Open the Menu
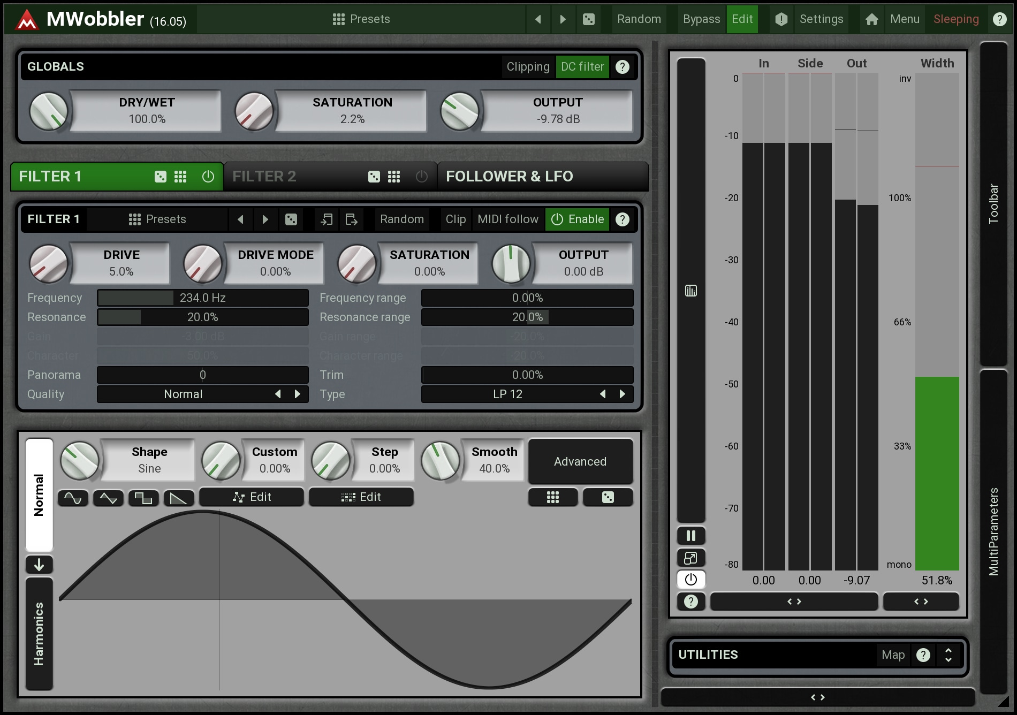 pos(905,19)
